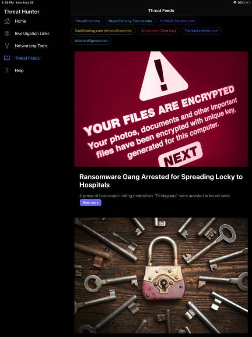Select the NakedSecurity.Sophos.com feed chip
252x337 pixels.
point(130,21)
